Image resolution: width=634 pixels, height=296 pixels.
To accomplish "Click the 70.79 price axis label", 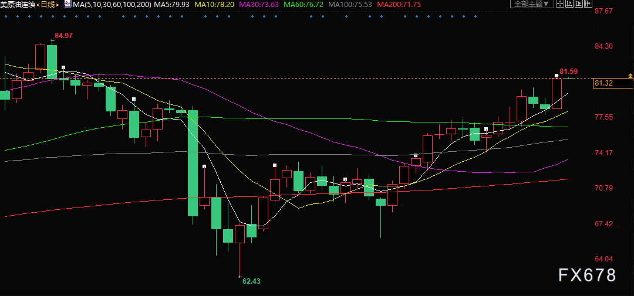I will point(603,188).
